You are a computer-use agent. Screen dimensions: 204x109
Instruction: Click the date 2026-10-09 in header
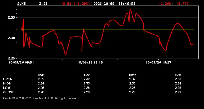pos(104,4)
